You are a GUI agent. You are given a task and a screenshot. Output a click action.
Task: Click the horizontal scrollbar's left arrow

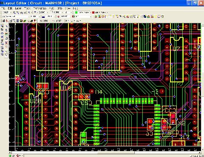tap(10, 153)
